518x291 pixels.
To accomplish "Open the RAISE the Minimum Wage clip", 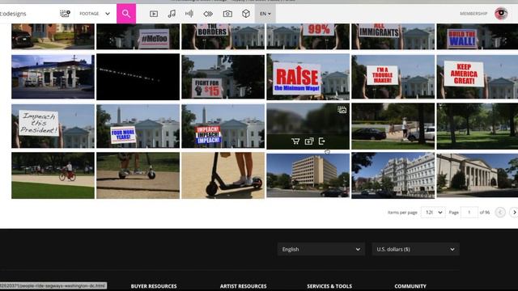I will click(308, 77).
